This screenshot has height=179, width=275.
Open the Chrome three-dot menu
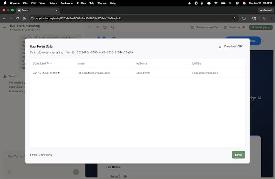point(271,18)
